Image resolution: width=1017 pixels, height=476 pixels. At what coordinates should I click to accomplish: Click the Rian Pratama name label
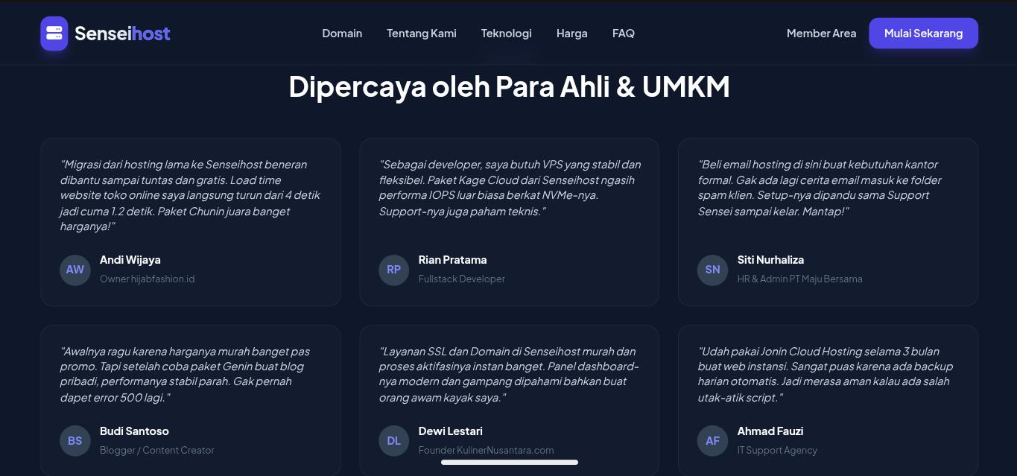(x=452, y=260)
